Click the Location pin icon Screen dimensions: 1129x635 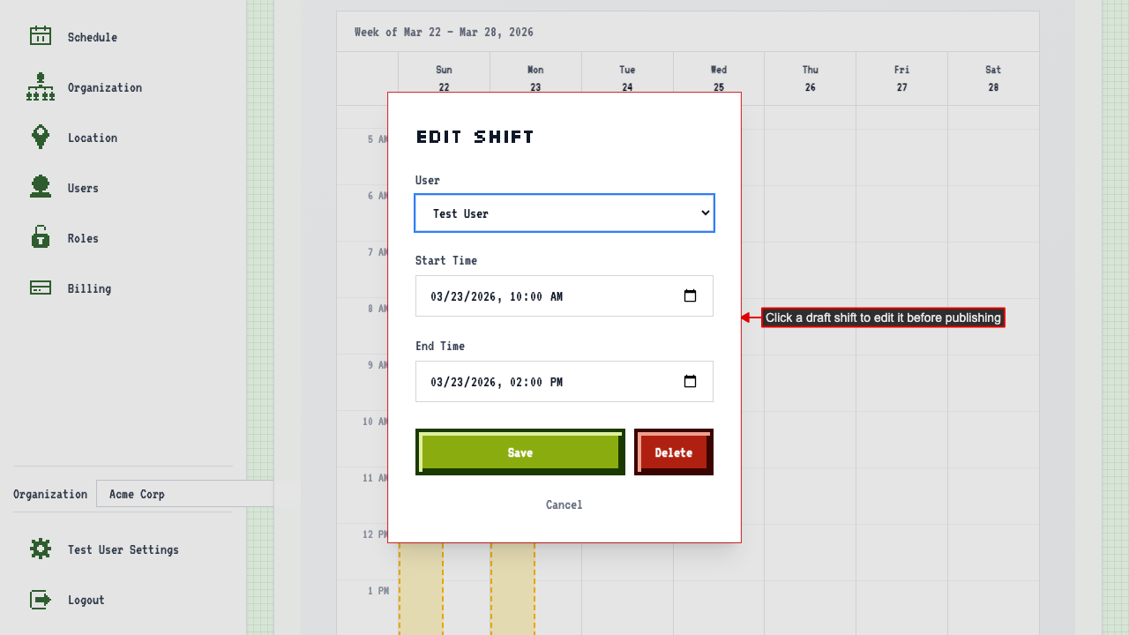(x=41, y=137)
